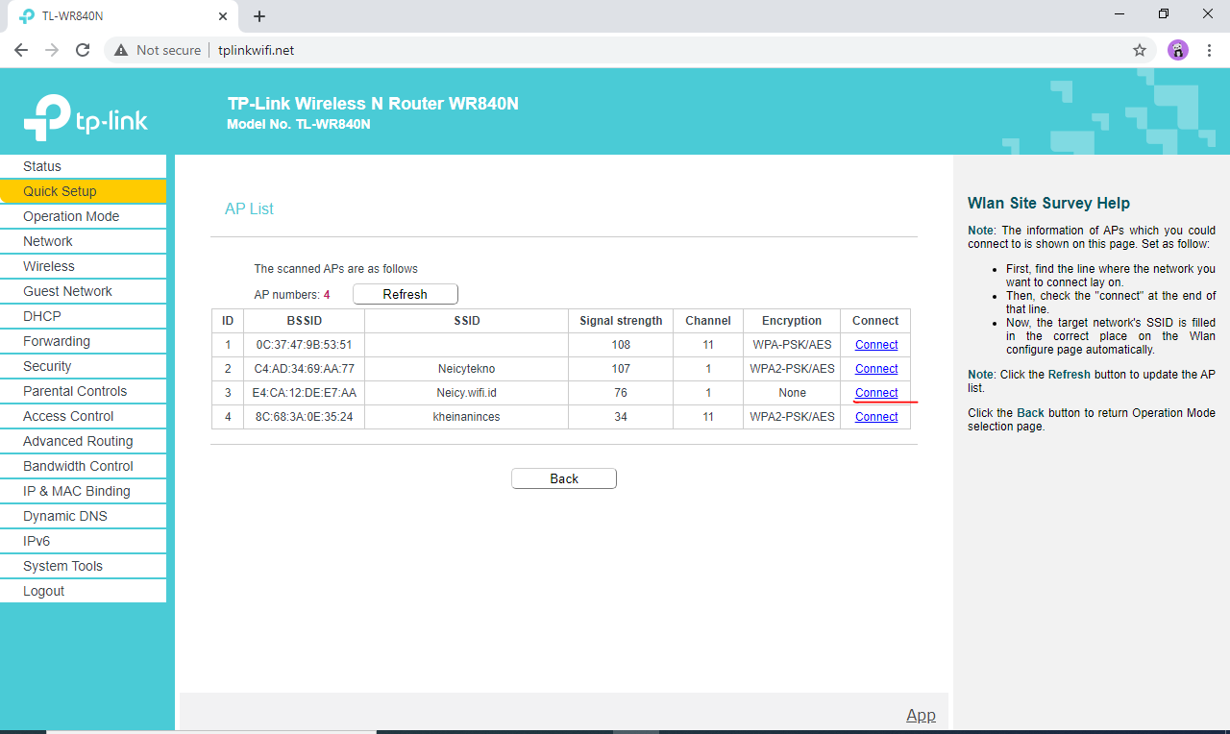Open Dynamic DNS settings
Image resolution: width=1230 pixels, height=734 pixels.
[83, 516]
